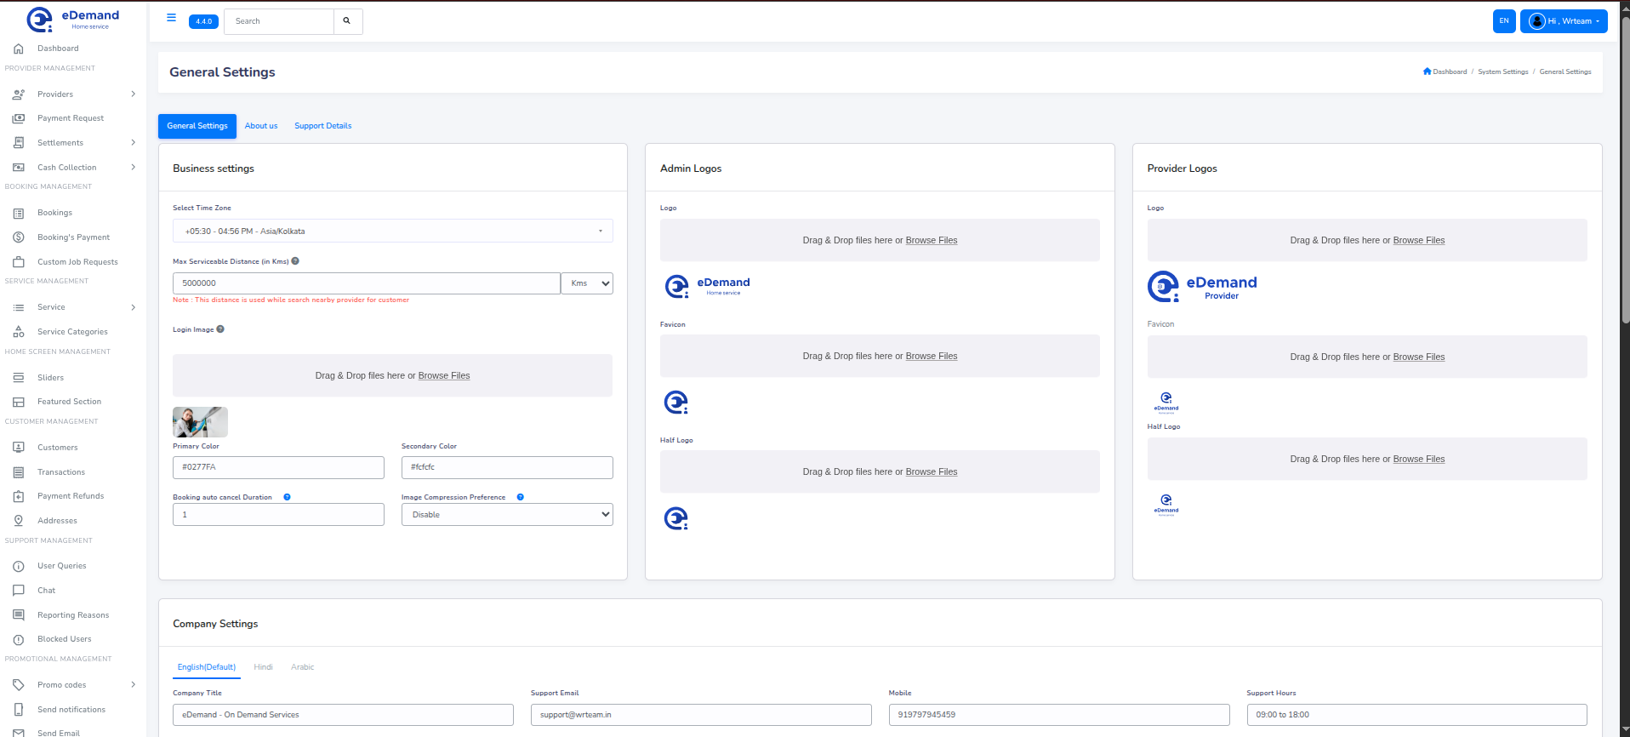Open Chat from the sidebar

click(x=46, y=591)
